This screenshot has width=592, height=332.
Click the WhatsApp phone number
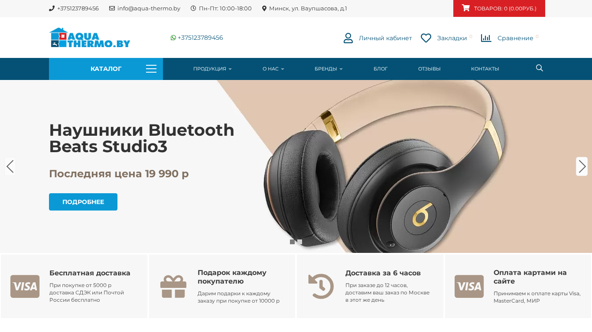pos(197,38)
